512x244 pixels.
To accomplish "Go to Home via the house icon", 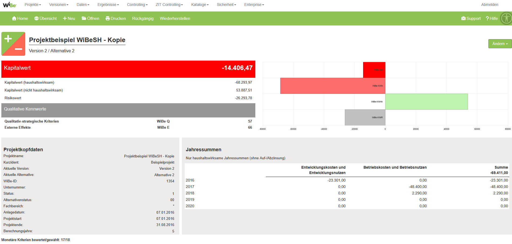I will (14, 19).
